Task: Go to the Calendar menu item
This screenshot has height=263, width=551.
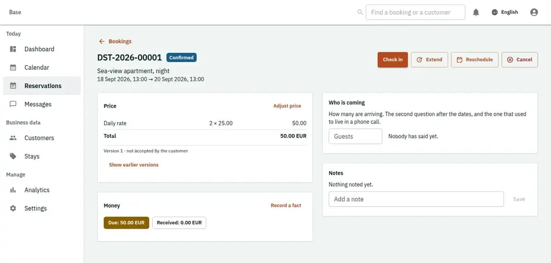Action: 42,67
